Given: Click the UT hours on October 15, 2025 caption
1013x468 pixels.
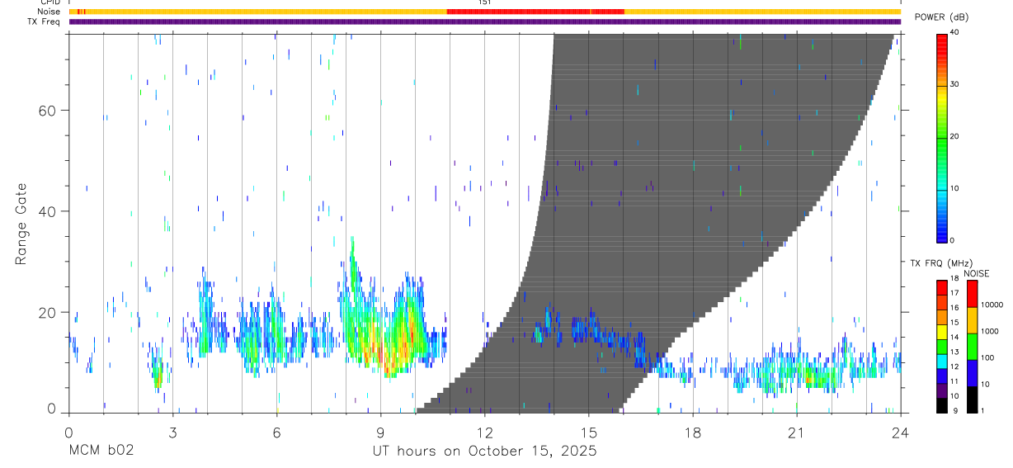Looking at the screenshot, I should pos(484,451).
